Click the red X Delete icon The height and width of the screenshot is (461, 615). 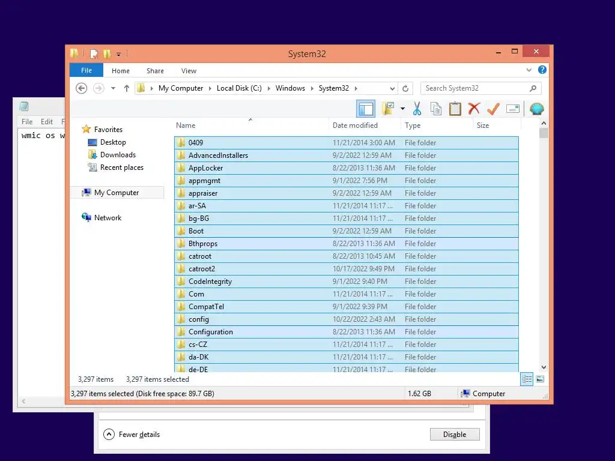pyautogui.click(x=474, y=109)
